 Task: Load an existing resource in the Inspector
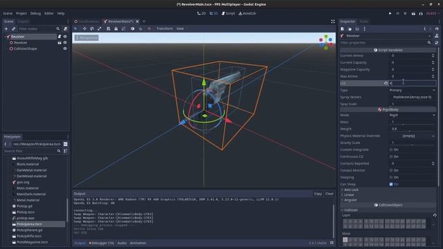[x=350, y=29]
